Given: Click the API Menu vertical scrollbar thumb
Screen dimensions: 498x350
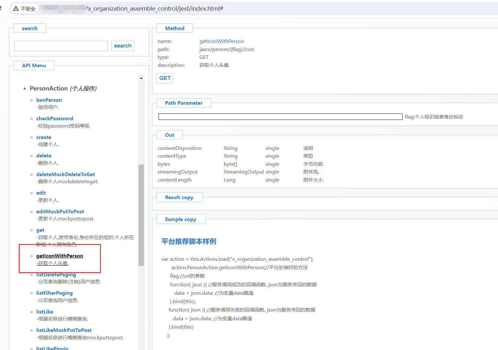Looking at the screenshot, I should [x=141, y=215].
